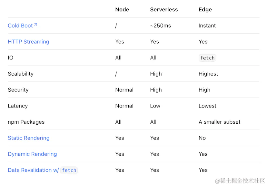The image size is (267, 186).
Task: Select the Node column header
Action: pos(122,10)
